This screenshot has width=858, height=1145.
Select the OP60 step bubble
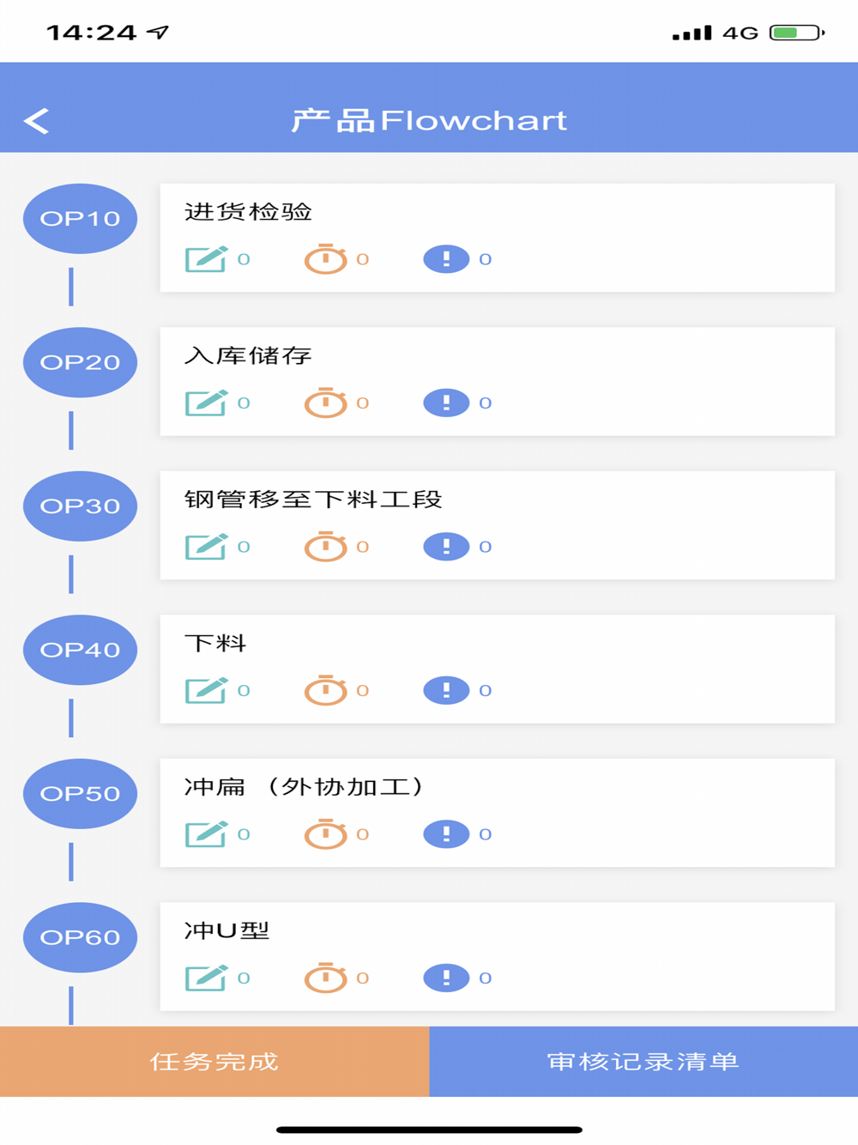click(80, 937)
